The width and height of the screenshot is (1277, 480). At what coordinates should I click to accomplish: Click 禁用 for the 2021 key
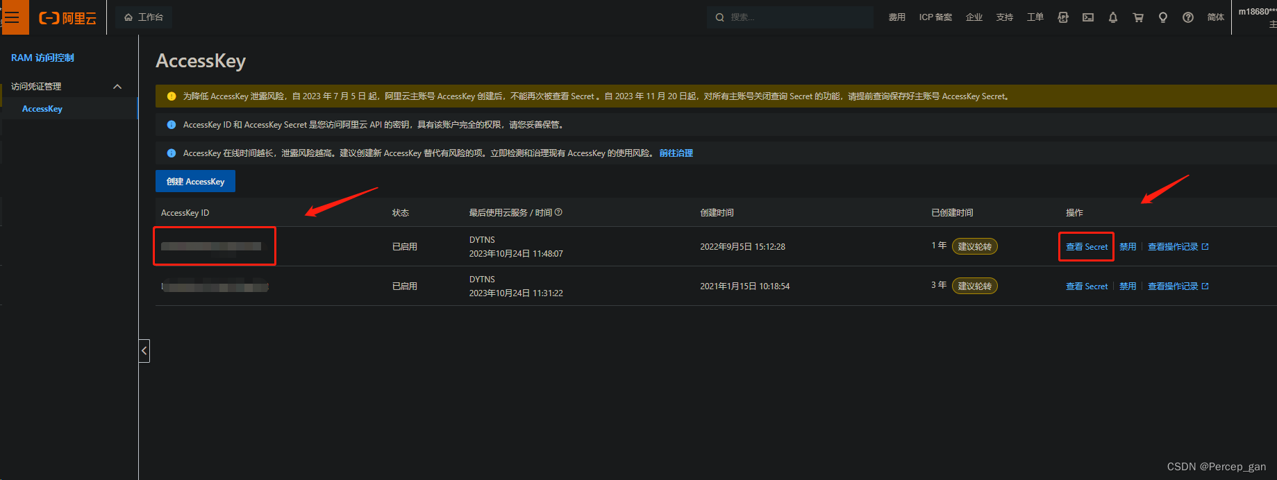click(x=1128, y=286)
